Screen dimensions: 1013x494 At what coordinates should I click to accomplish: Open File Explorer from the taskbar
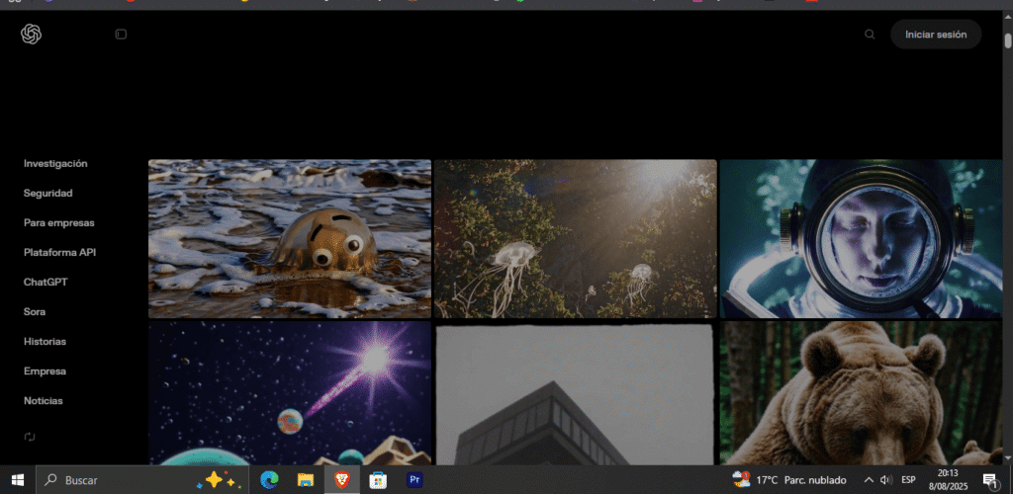[x=305, y=480]
